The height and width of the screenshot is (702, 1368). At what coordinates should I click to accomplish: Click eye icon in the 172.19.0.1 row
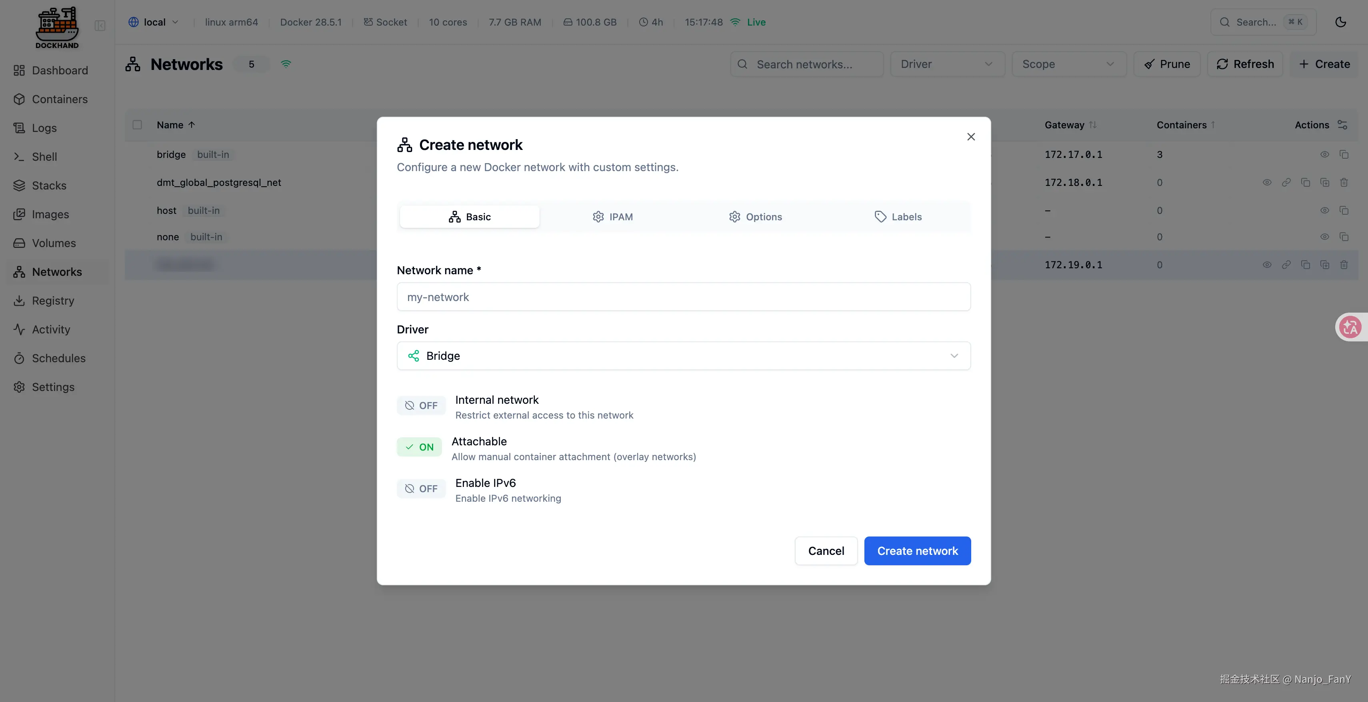click(1266, 265)
